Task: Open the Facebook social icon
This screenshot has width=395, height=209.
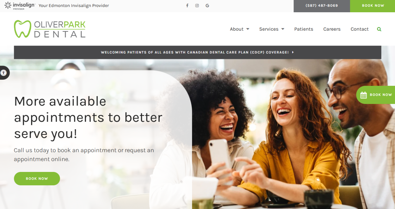Action: (187, 6)
